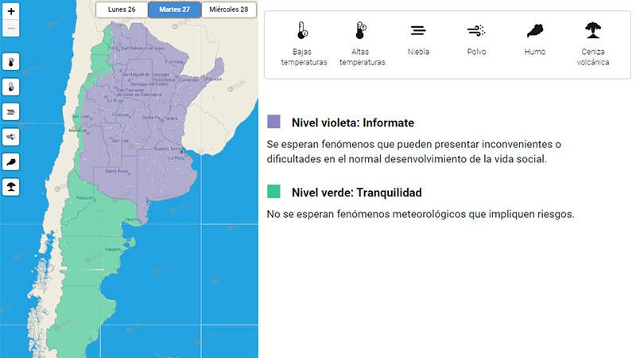
Task: Select the Martes 27 tab
Action: coord(175,10)
